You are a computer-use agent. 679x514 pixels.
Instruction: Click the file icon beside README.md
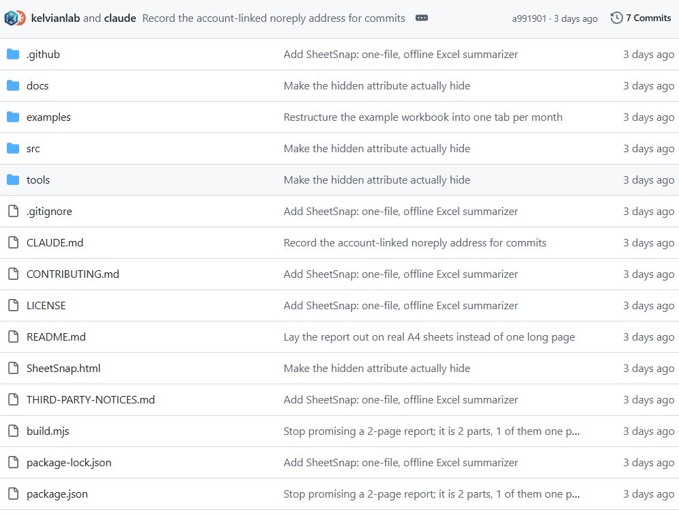pyautogui.click(x=14, y=337)
